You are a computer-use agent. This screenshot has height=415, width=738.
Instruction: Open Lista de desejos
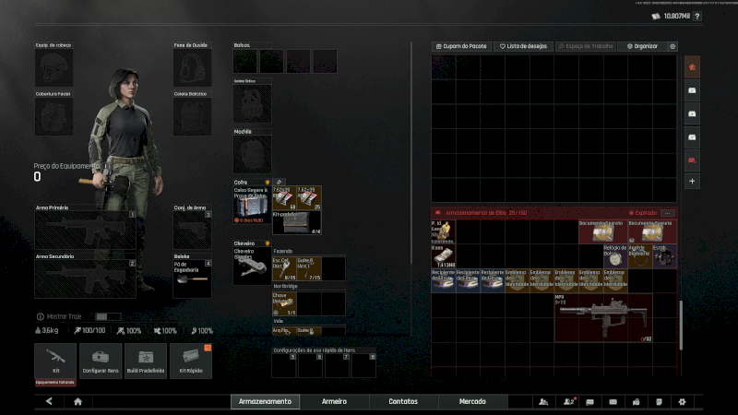[x=522, y=46]
